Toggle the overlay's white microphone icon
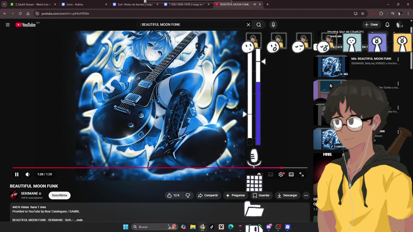The height and width of the screenshot is (232, 413). click(254, 158)
